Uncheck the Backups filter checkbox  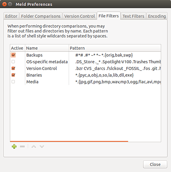pos(13,55)
